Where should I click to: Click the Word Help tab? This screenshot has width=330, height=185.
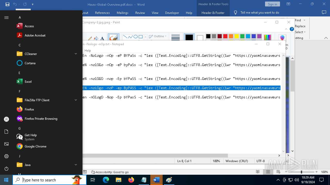pos(189,13)
